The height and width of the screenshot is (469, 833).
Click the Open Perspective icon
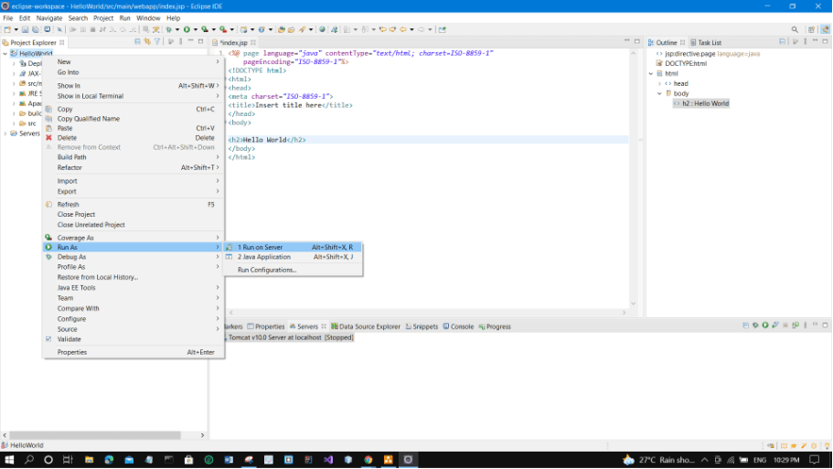point(811,29)
